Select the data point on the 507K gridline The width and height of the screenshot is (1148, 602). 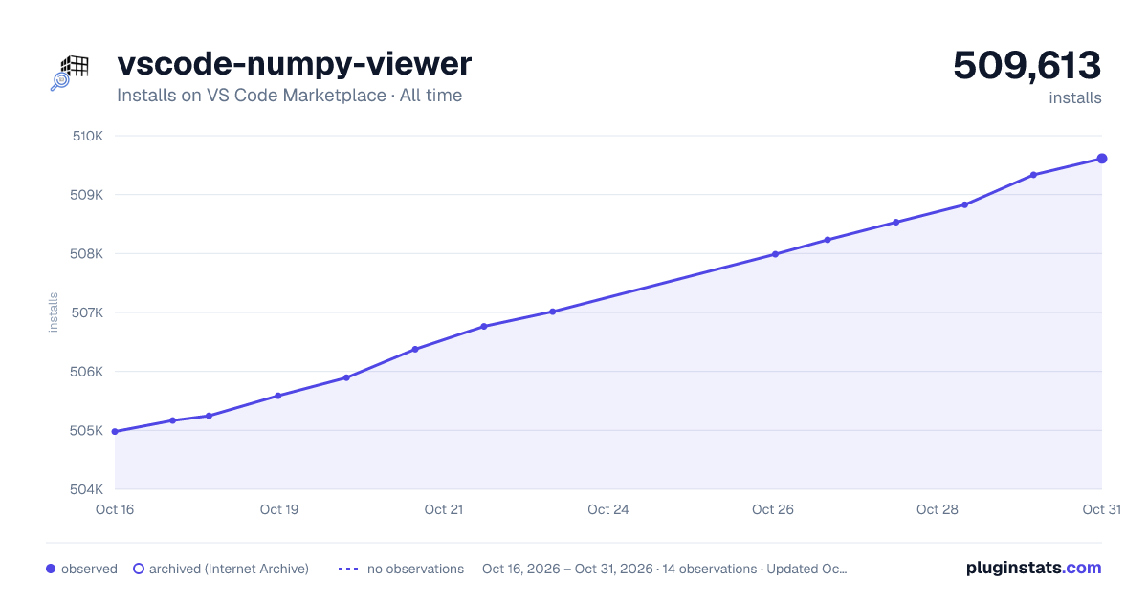pyautogui.click(x=553, y=312)
